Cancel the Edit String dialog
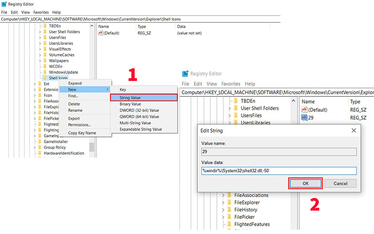The image size is (374, 234). (340, 183)
